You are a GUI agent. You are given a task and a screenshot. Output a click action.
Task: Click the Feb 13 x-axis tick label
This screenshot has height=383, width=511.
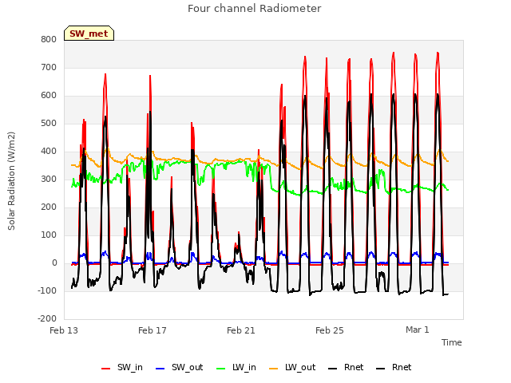pyautogui.click(x=64, y=330)
